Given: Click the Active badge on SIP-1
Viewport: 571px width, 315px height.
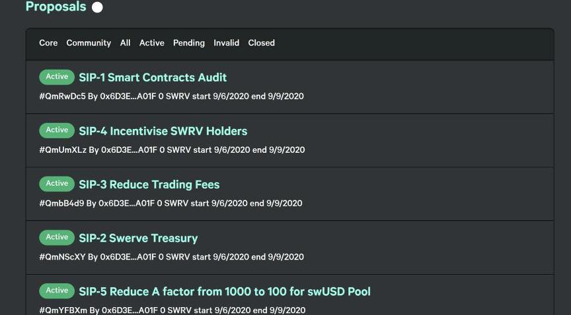Looking at the screenshot, I should tap(57, 77).
